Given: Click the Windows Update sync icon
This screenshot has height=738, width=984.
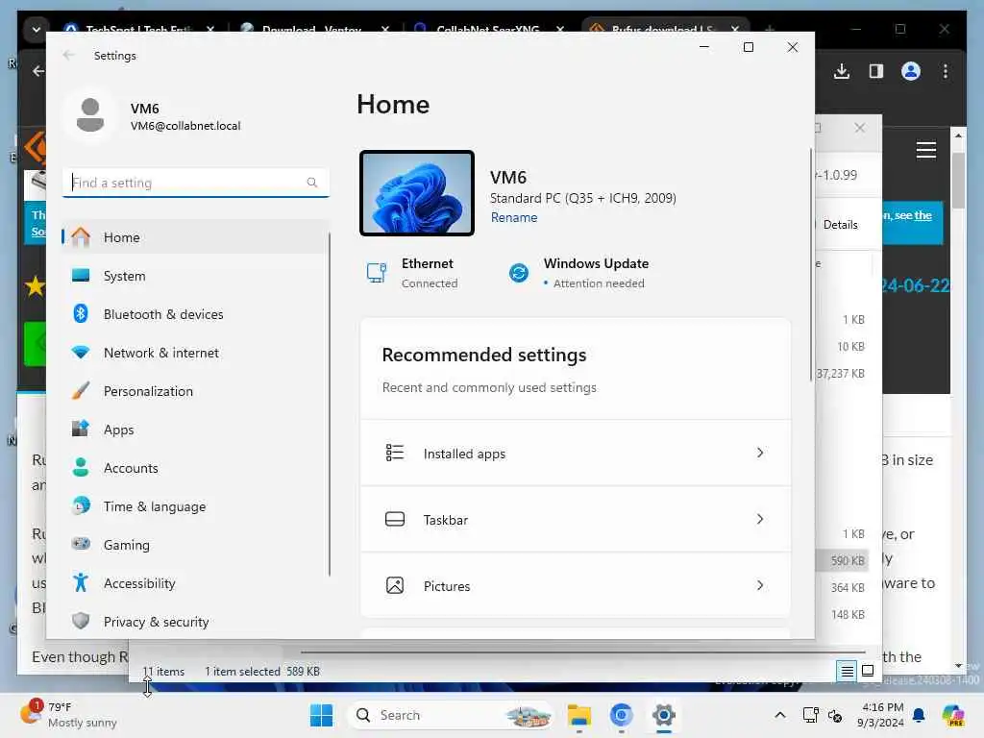Looking at the screenshot, I should click(x=518, y=273).
